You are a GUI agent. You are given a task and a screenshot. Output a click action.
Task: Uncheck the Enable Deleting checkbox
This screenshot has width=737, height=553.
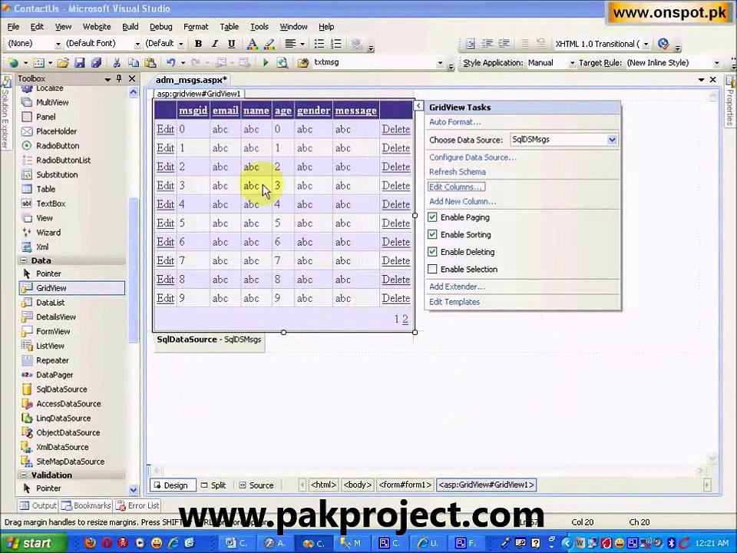[432, 252]
